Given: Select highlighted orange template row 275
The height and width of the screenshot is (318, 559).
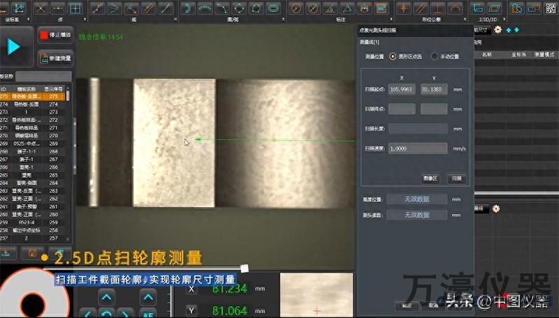Looking at the screenshot, I should (x=32, y=96).
